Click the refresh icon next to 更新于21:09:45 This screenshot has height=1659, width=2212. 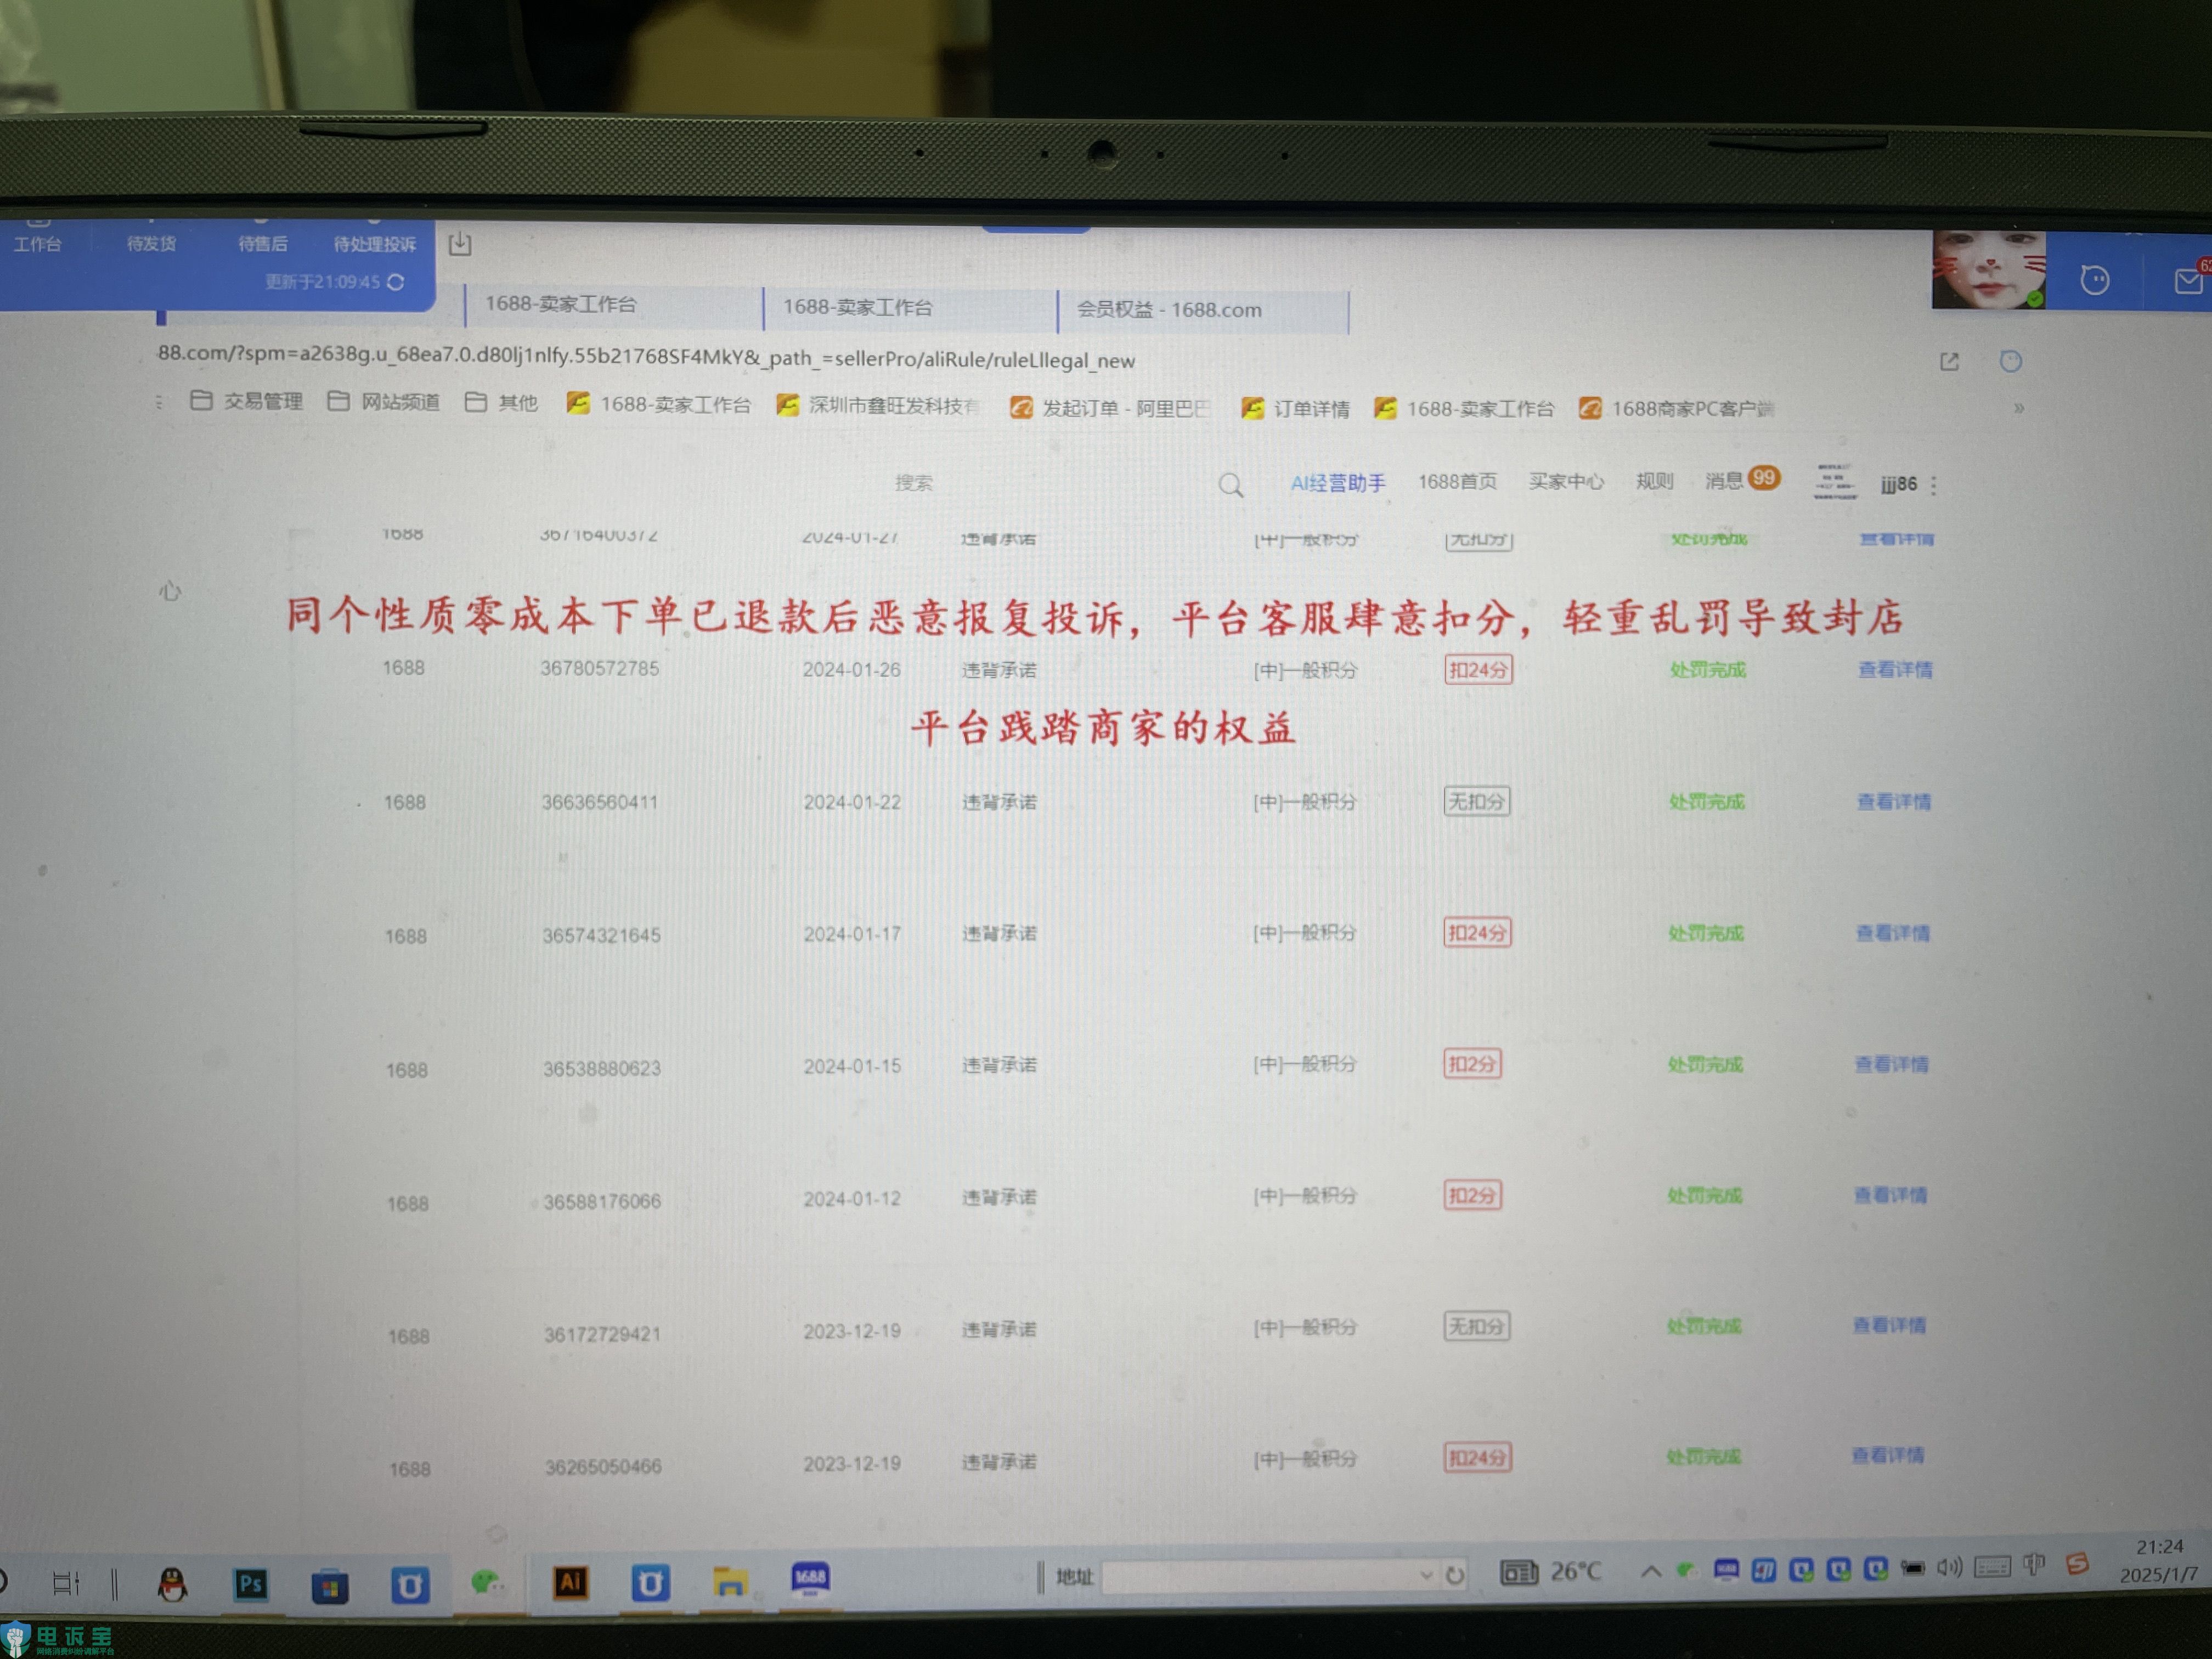coord(396,282)
